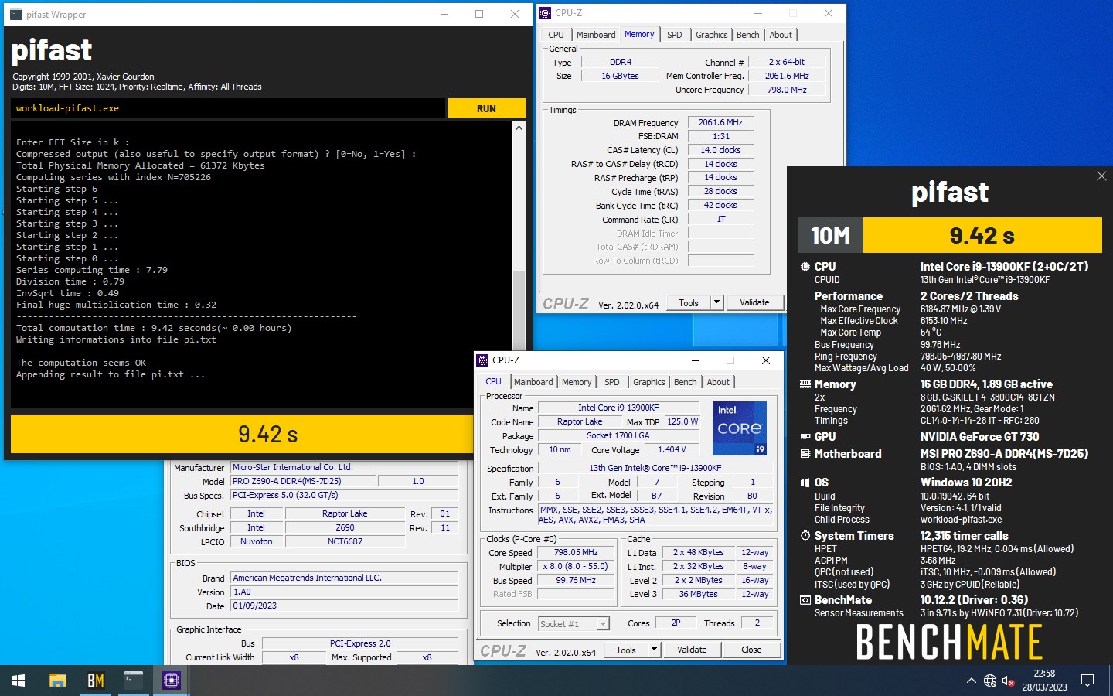Click Intel Core i9 logo in CPU-Z
Screen dimensions: 1113x696
(740, 428)
